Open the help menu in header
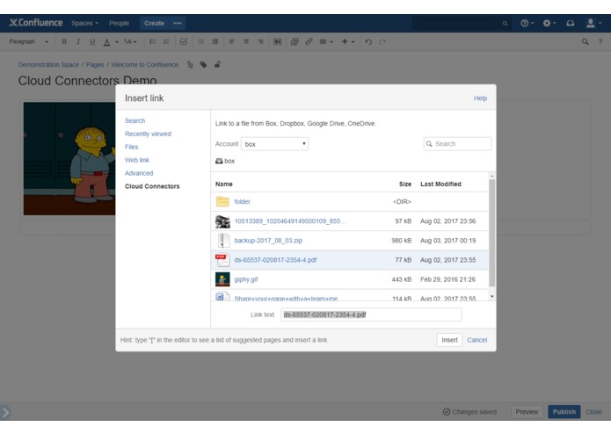 tap(527, 24)
